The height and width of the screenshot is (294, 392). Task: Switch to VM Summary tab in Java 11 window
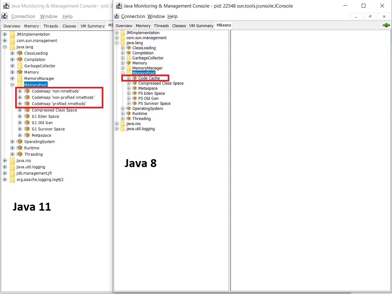pyautogui.click(x=93, y=26)
